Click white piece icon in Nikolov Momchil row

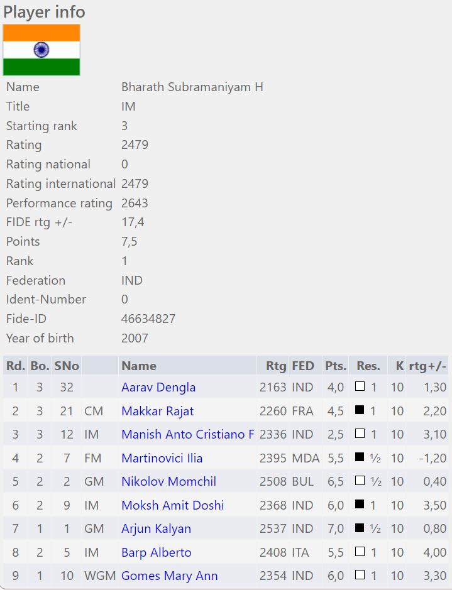click(x=360, y=481)
